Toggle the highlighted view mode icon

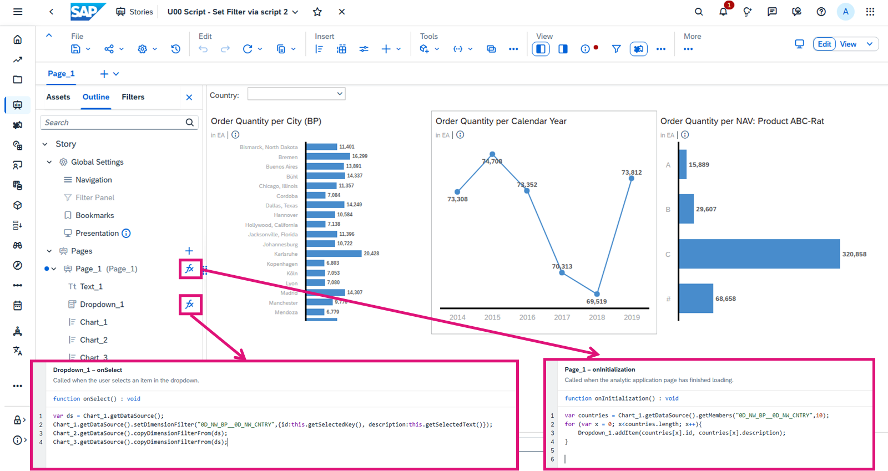pyautogui.click(x=638, y=49)
